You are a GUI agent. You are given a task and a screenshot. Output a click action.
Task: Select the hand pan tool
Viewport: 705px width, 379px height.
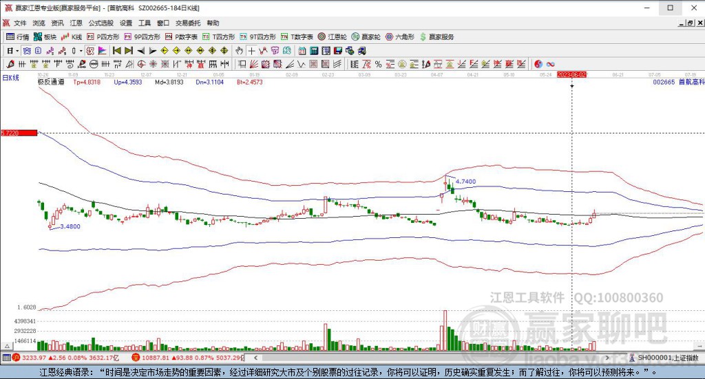tap(239, 51)
